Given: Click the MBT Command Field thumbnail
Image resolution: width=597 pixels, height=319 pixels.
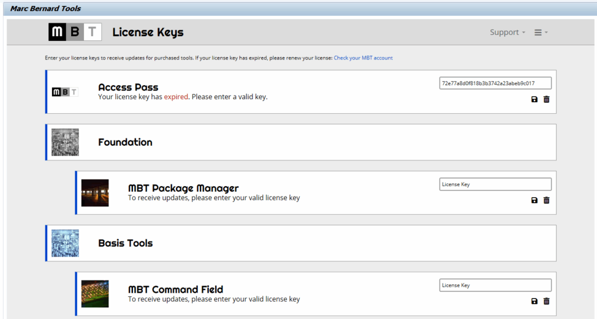Looking at the screenshot, I should pos(95,294).
